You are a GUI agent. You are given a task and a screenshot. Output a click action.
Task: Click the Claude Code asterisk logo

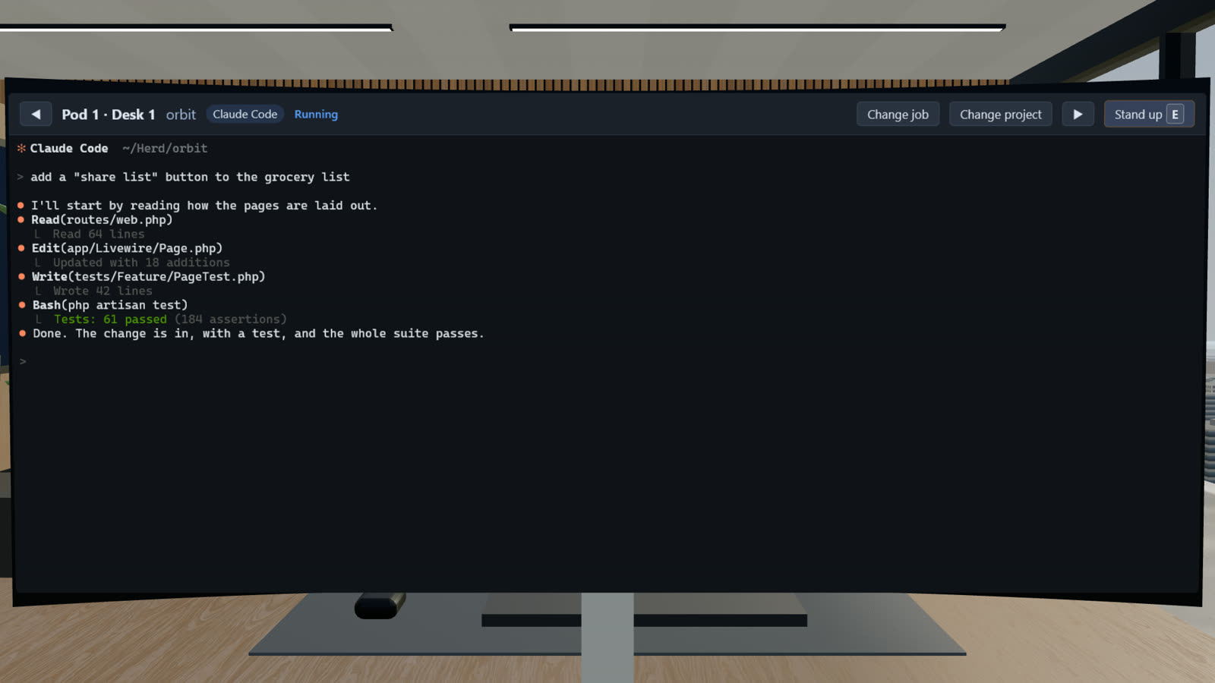click(21, 149)
